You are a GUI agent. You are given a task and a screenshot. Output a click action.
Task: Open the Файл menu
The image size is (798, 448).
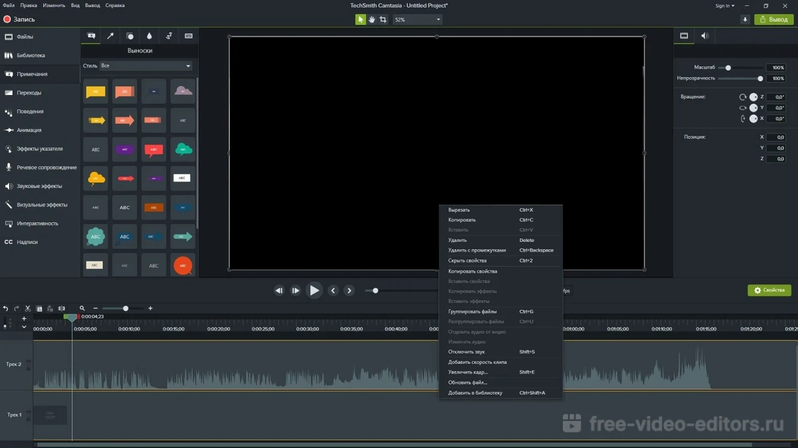[x=8, y=5]
